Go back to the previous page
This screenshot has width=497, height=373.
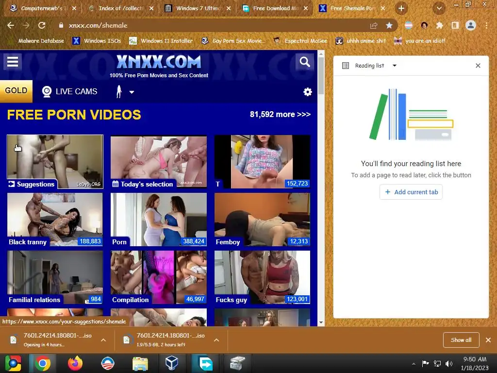[x=11, y=25]
